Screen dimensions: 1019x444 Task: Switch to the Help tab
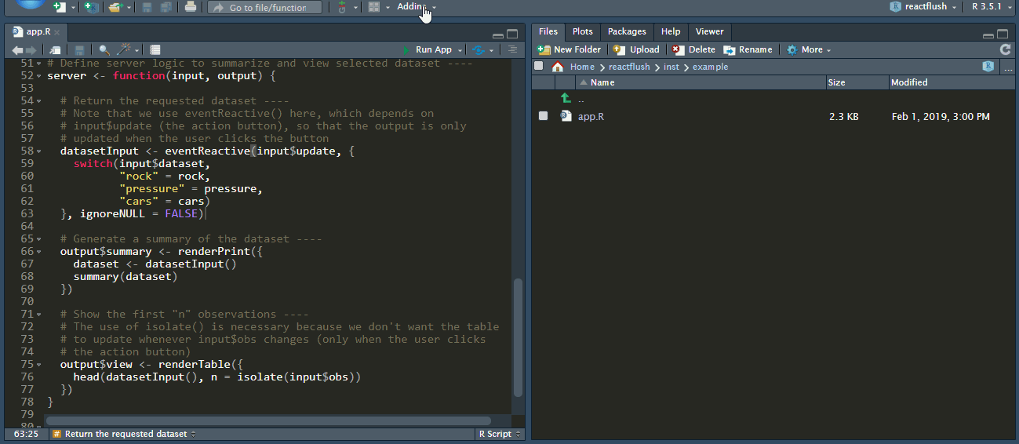click(x=671, y=31)
